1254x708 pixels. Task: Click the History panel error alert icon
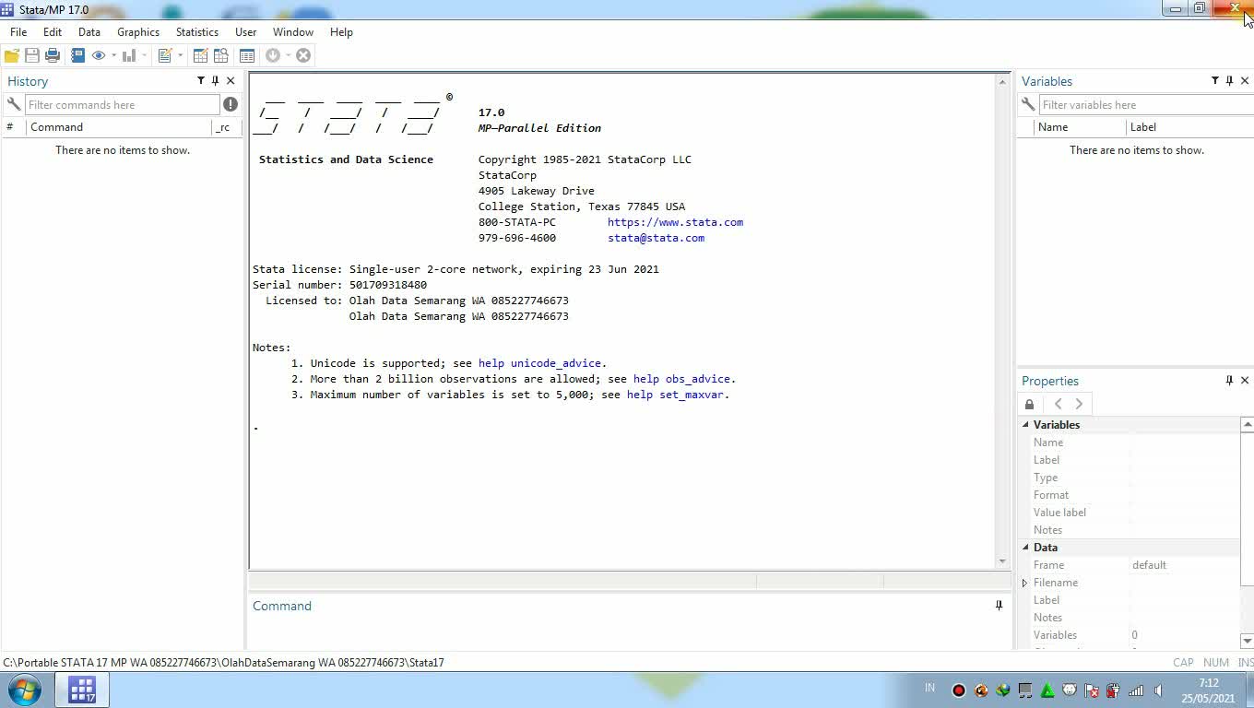(231, 104)
